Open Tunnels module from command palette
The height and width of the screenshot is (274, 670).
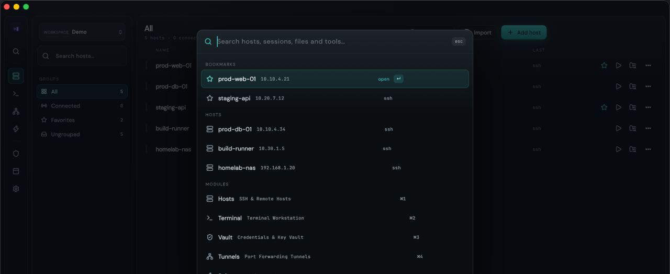[335, 257]
